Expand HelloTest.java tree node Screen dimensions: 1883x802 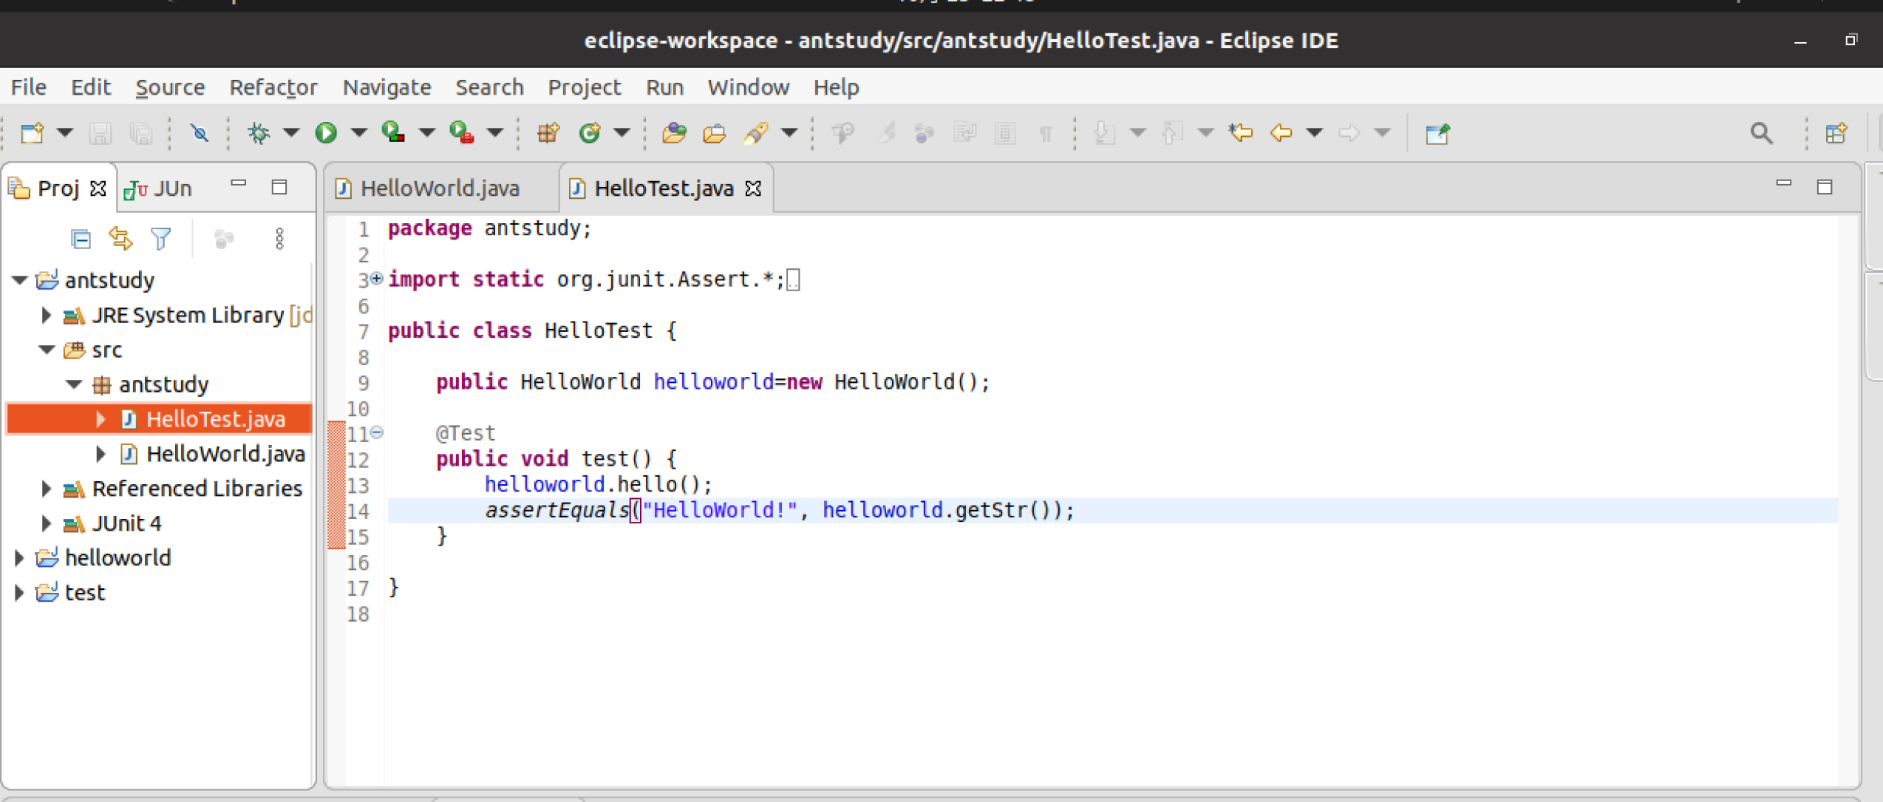coord(101,419)
